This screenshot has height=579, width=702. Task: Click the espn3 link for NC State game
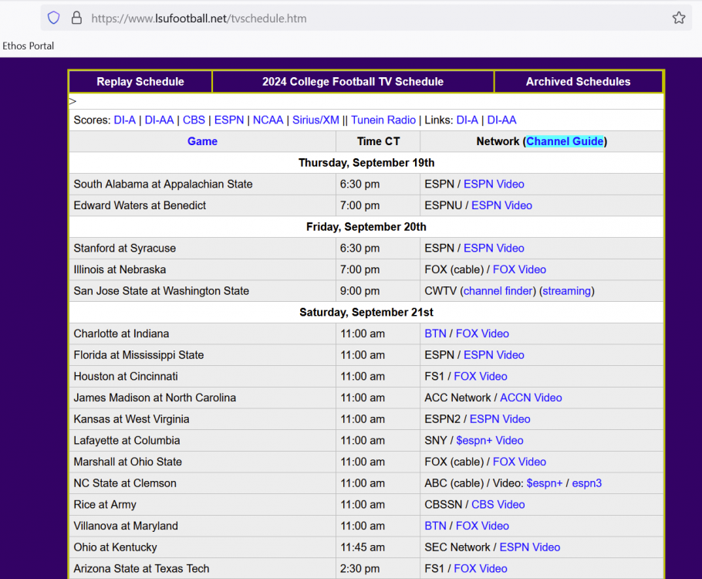(586, 483)
